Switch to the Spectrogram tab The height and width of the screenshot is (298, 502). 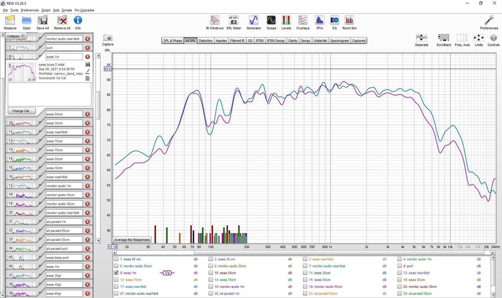339,41
